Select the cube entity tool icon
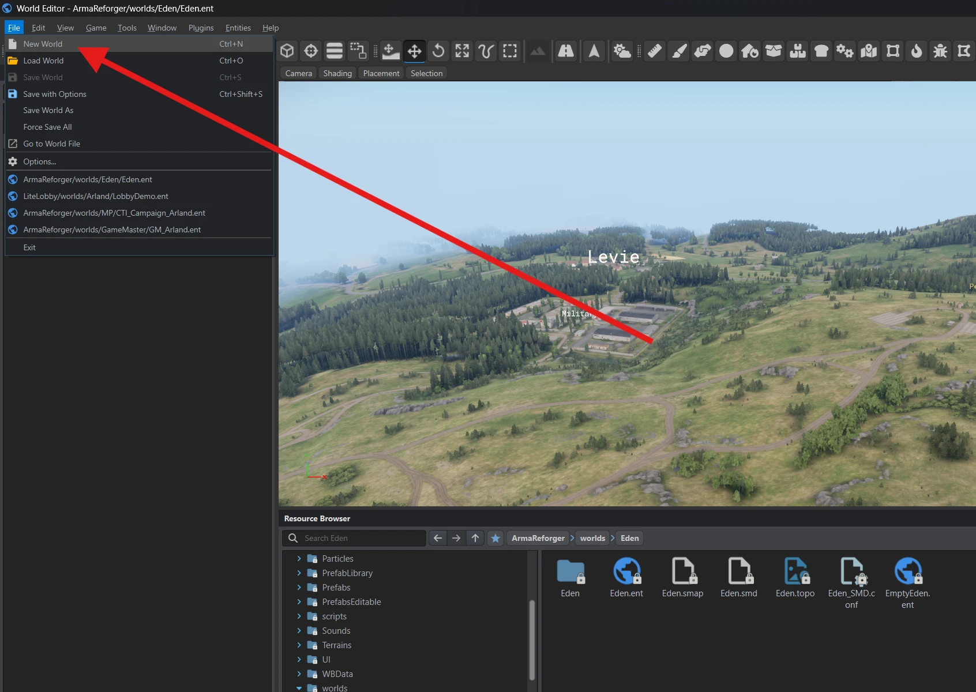Screen dimensions: 976x692 pyautogui.click(x=287, y=51)
